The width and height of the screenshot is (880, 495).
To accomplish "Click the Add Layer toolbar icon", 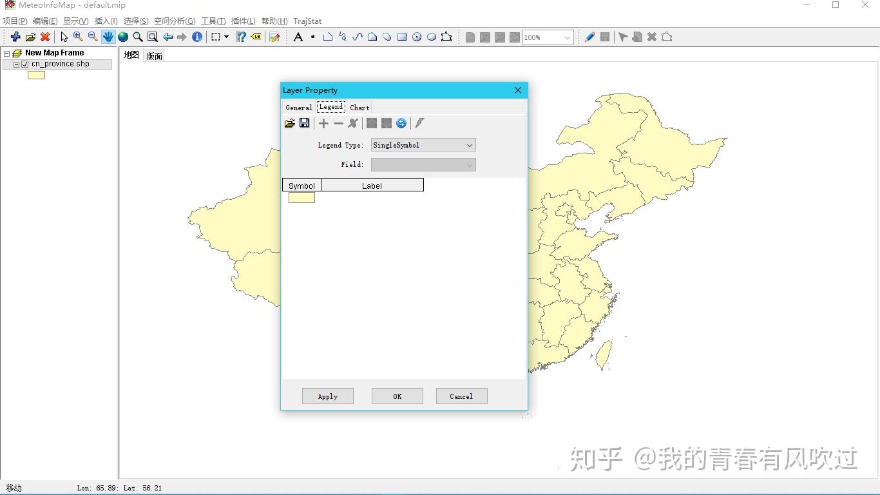I will 15,37.
